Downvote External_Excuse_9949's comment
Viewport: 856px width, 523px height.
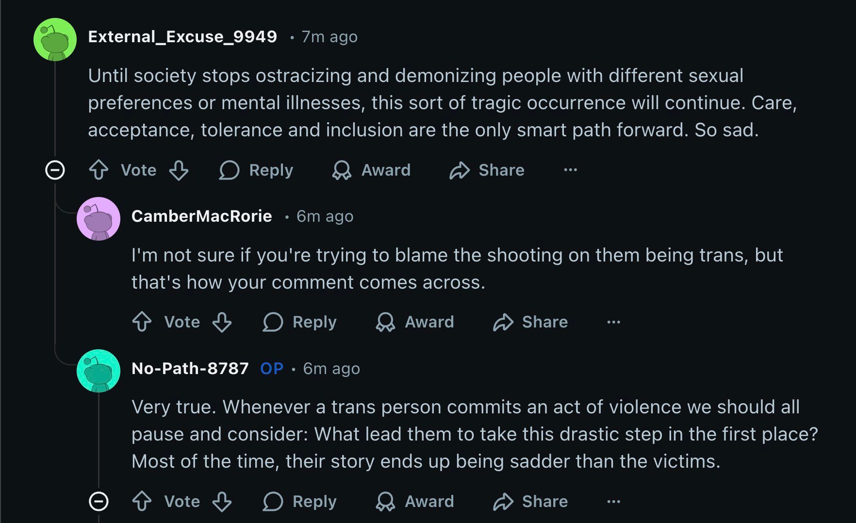click(179, 170)
